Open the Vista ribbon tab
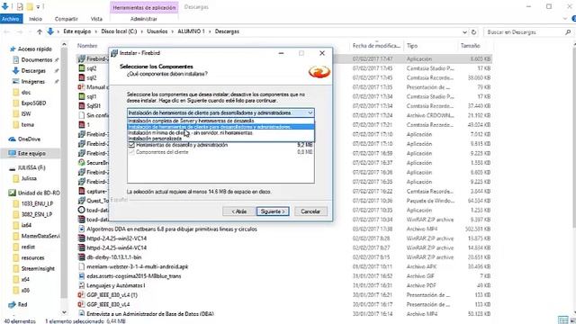 [96, 19]
